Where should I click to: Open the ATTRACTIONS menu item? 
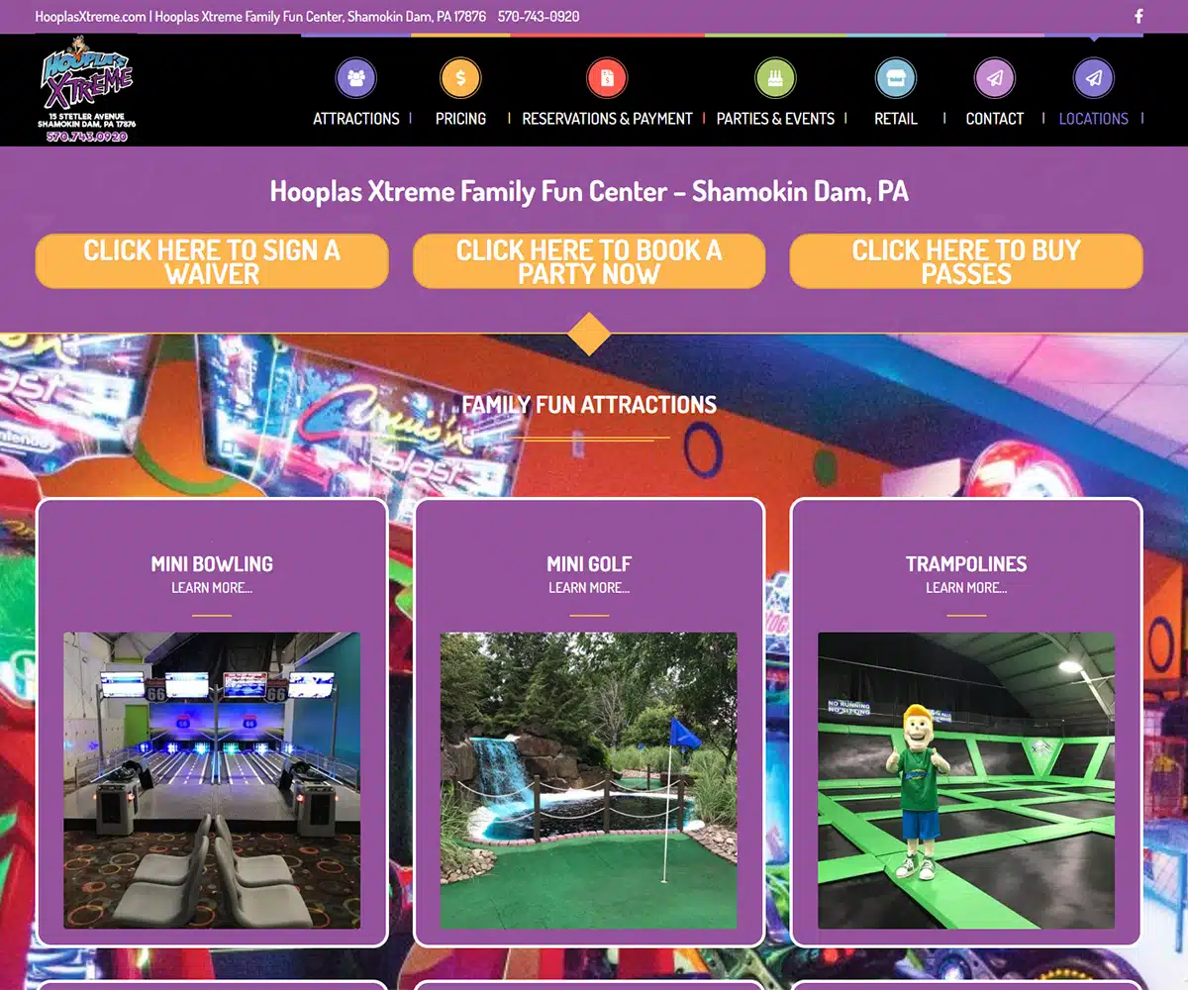coord(356,119)
